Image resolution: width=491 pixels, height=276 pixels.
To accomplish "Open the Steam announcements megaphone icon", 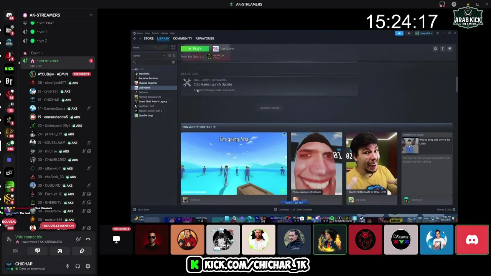I will (x=399, y=33).
